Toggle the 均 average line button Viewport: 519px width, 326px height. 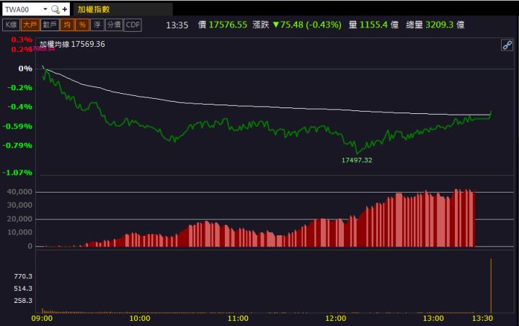pos(67,25)
